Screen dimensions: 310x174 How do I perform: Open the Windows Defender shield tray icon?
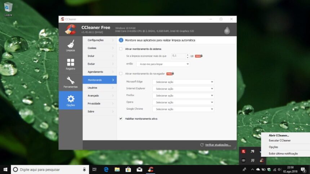tap(269, 169)
